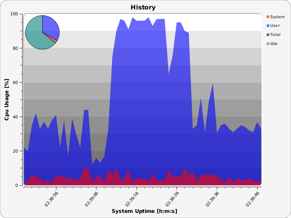Select the User legend label
This screenshot has width=291, height=218.
pos(275,26)
